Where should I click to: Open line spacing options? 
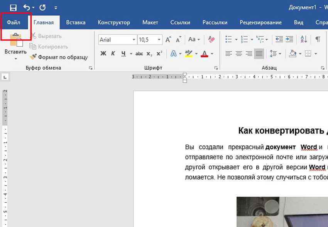click(276, 53)
